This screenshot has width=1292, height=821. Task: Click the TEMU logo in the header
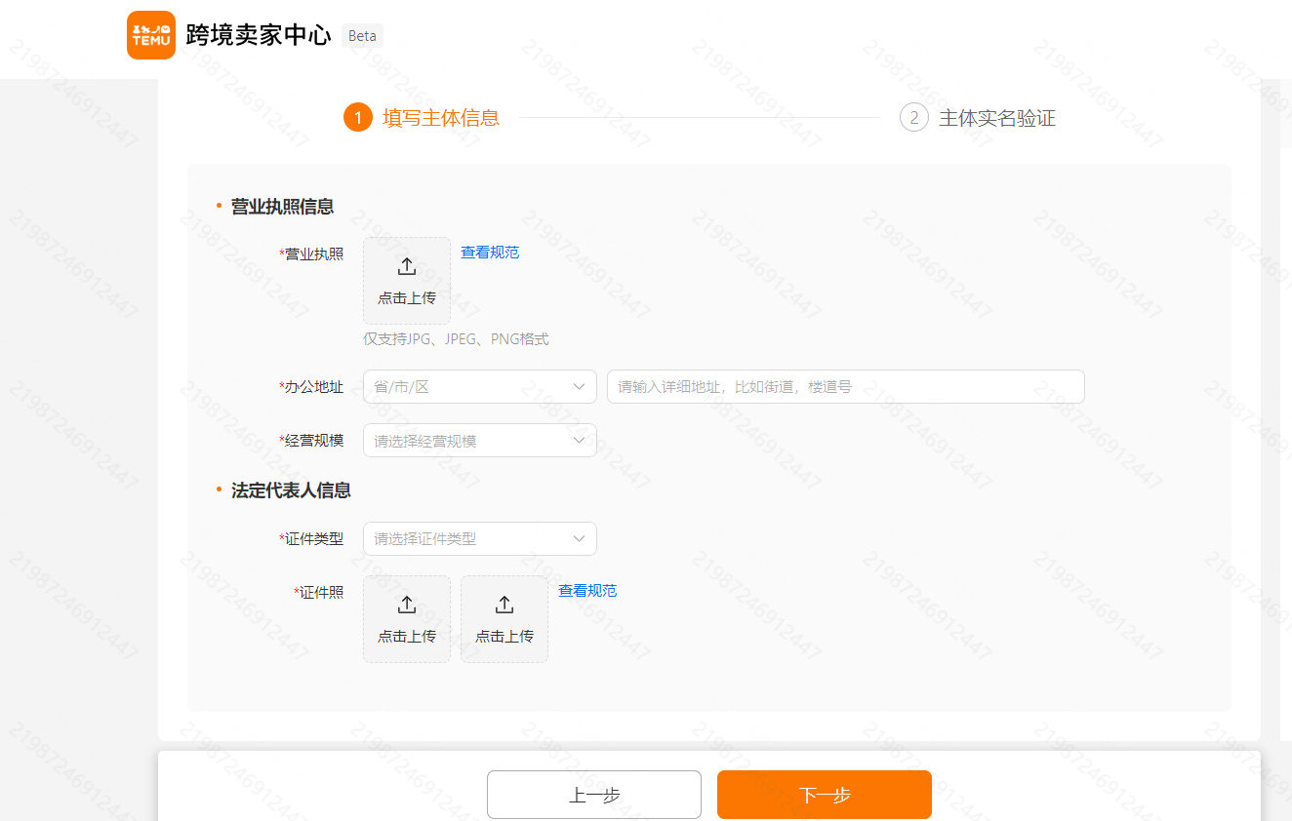coord(150,35)
